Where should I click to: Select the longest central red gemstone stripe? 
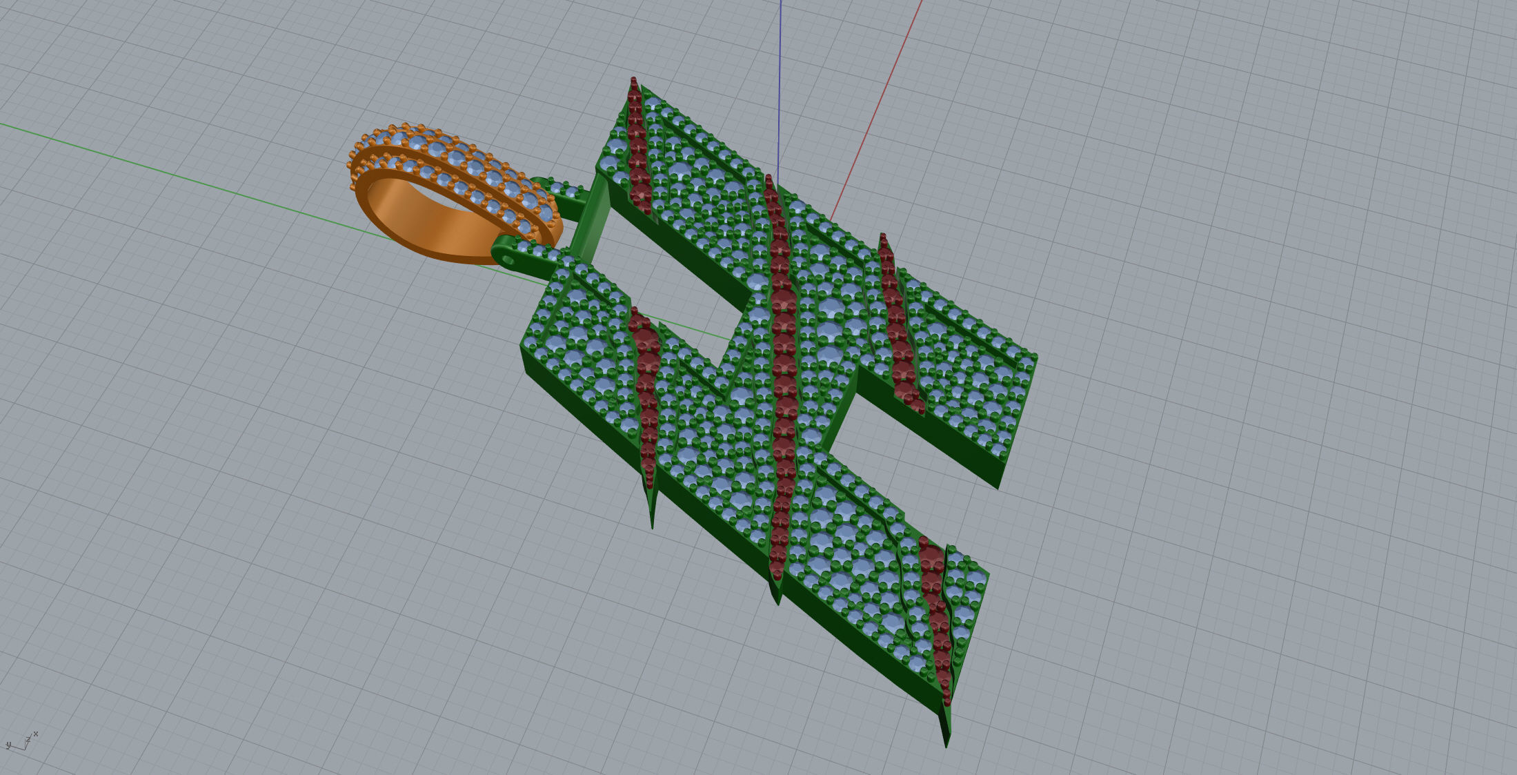[782, 378]
